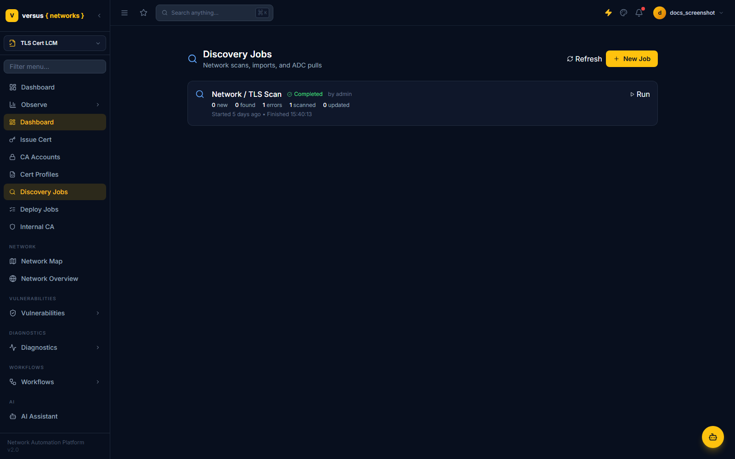The width and height of the screenshot is (735, 459).
Task: Click the floating robot assistant button
Action: (713, 437)
